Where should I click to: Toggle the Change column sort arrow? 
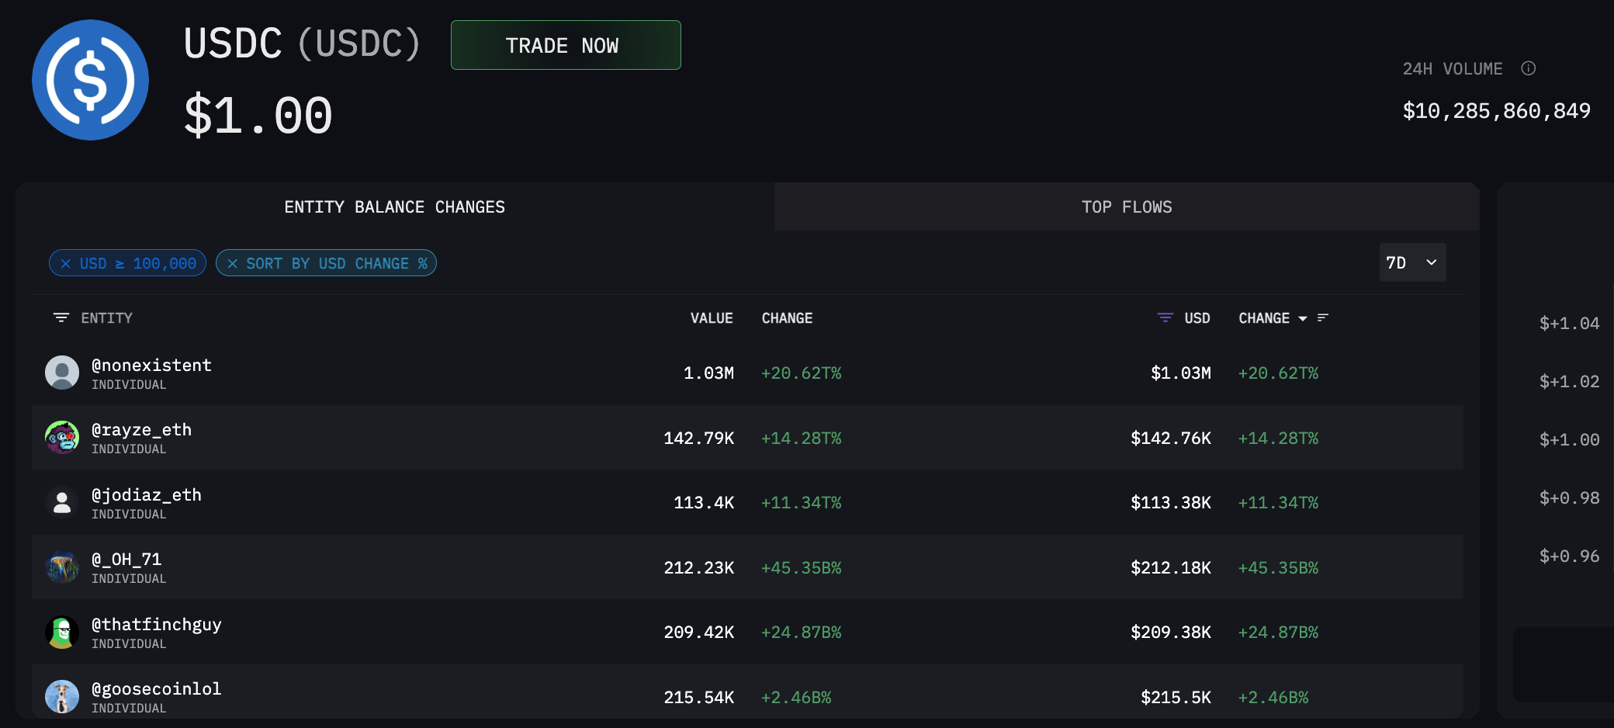[x=1303, y=318]
